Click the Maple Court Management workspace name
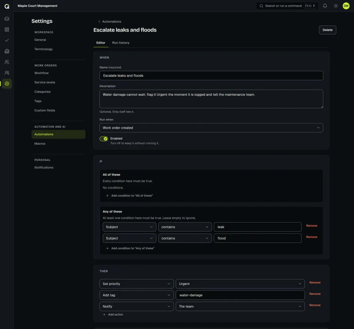 pyautogui.click(x=38, y=6)
